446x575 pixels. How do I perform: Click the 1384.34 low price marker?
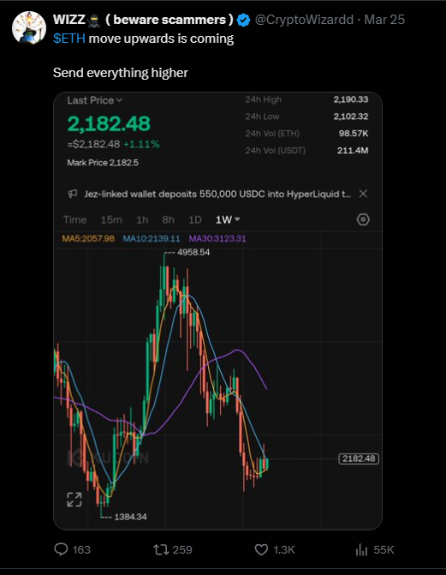coord(130,517)
